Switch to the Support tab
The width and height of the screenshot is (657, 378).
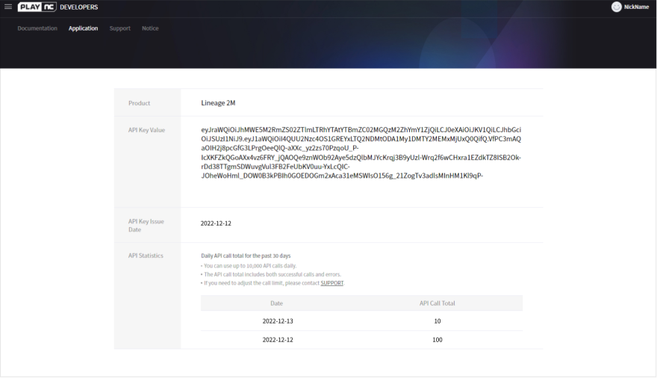pyautogui.click(x=119, y=28)
